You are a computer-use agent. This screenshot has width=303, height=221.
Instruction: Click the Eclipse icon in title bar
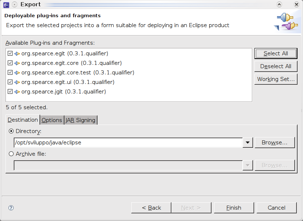click(x=6, y=5)
